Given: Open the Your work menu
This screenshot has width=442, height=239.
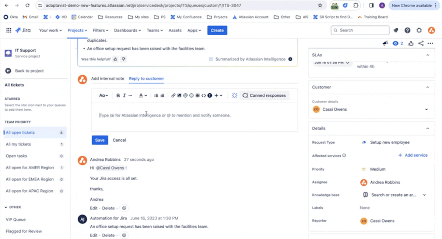Looking at the screenshot, I should click(x=50, y=31).
